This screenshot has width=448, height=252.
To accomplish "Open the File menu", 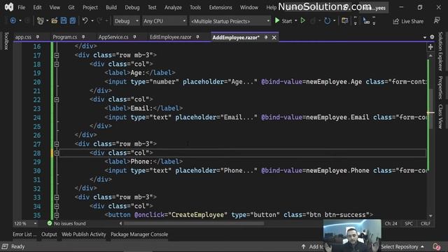I will [22, 8].
